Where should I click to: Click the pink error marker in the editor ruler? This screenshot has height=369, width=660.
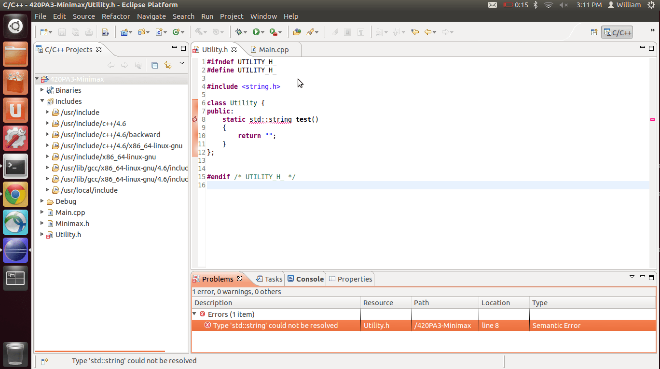652,119
